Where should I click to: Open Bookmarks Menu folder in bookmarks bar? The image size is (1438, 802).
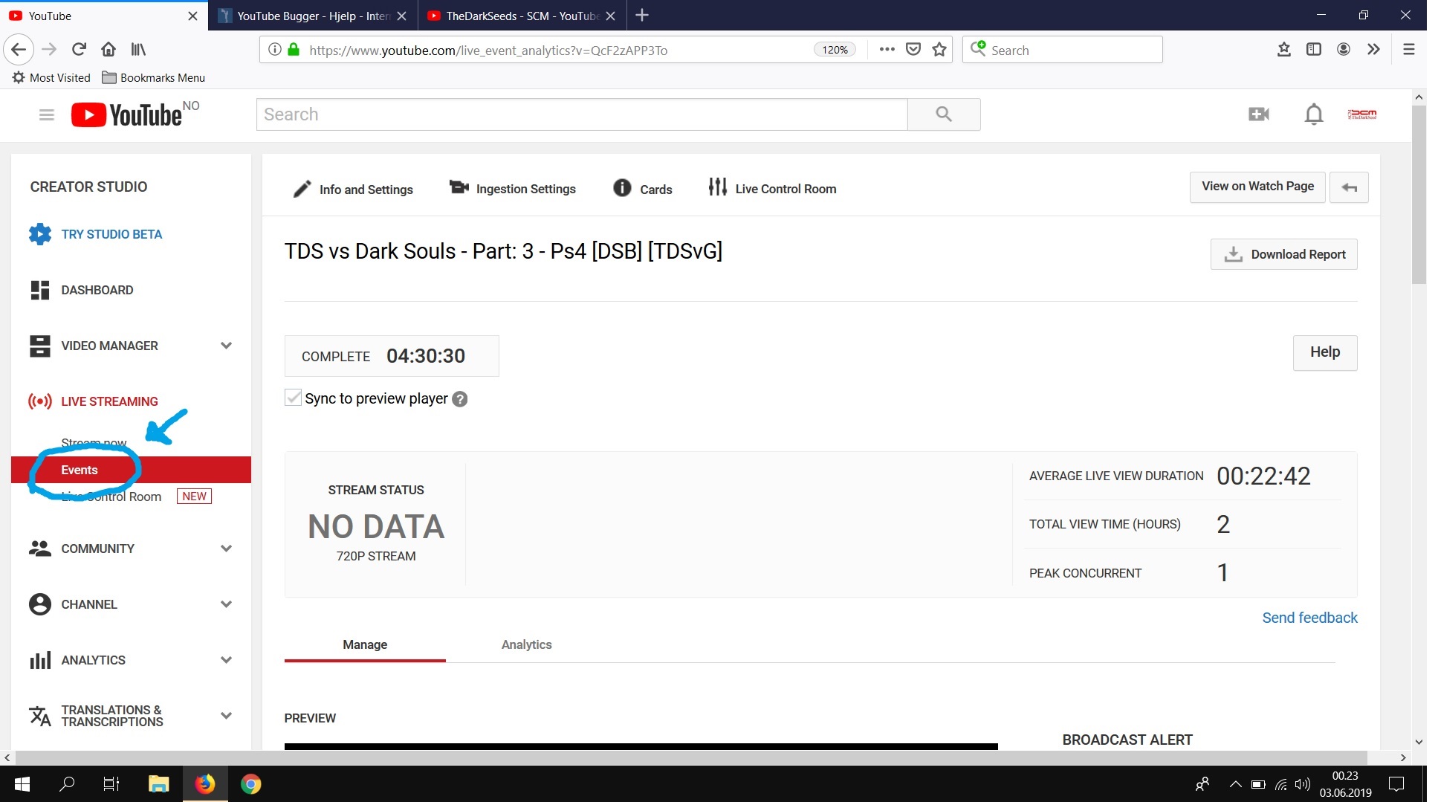click(x=154, y=77)
